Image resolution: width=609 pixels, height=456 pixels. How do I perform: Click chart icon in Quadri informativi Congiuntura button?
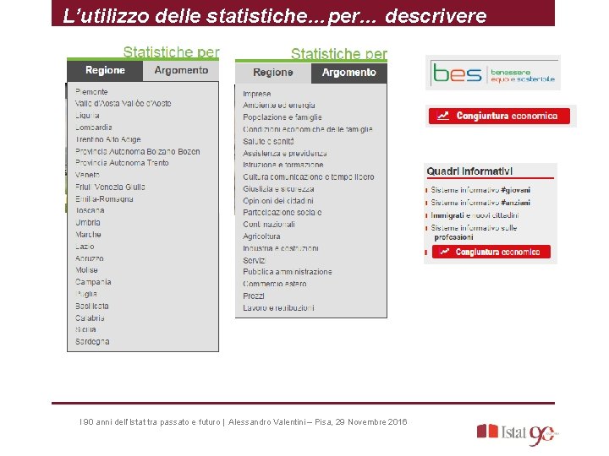point(445,252)
